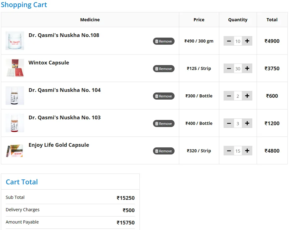Open Dr. Qasmi's Nuskha No. 103 link

click(x=64, y=117)
